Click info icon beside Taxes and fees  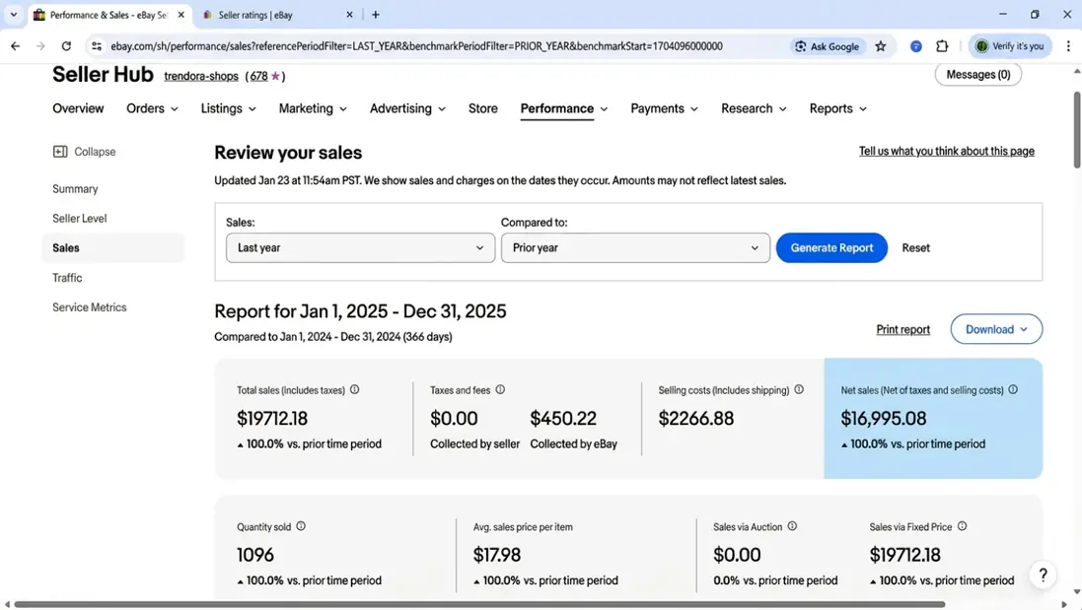[500, 389]
